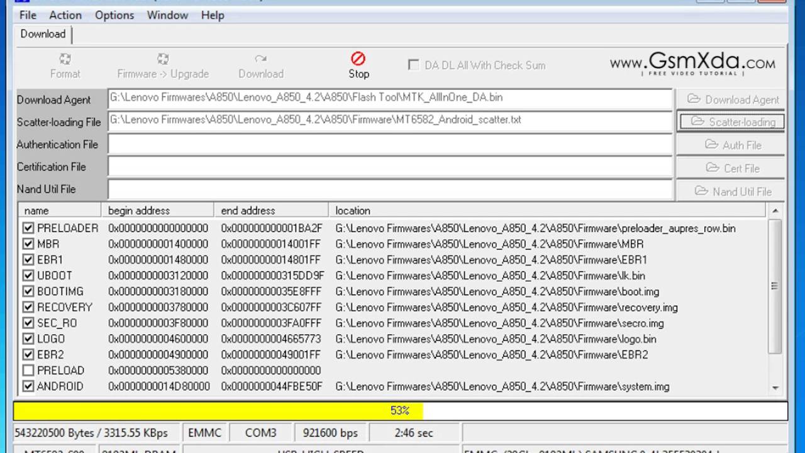Click the 0x000000000001BA2F end address cell

[x=272, y=228]
